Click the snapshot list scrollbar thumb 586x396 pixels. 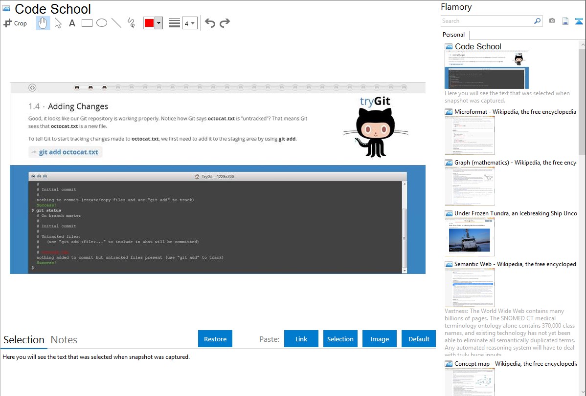(x=582, y=101)
